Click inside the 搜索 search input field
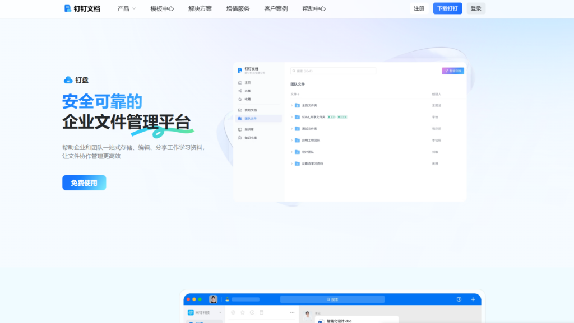This screenshot has width=574, height=323. [x=333, y=71]
